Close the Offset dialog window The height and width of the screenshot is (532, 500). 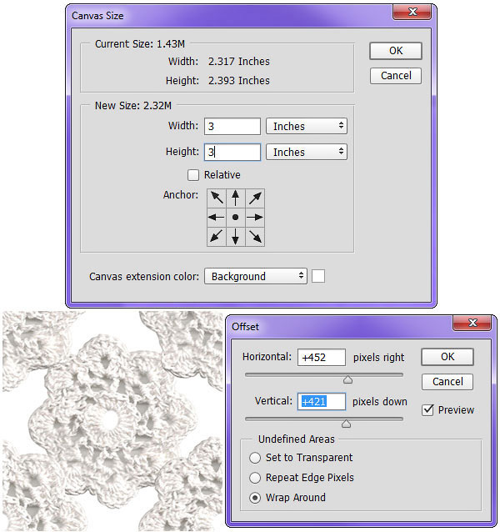(472, 323)
